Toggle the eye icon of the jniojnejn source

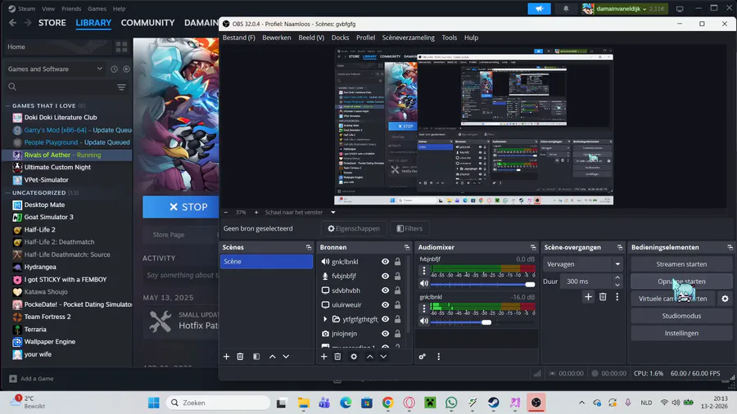(385, 333)
